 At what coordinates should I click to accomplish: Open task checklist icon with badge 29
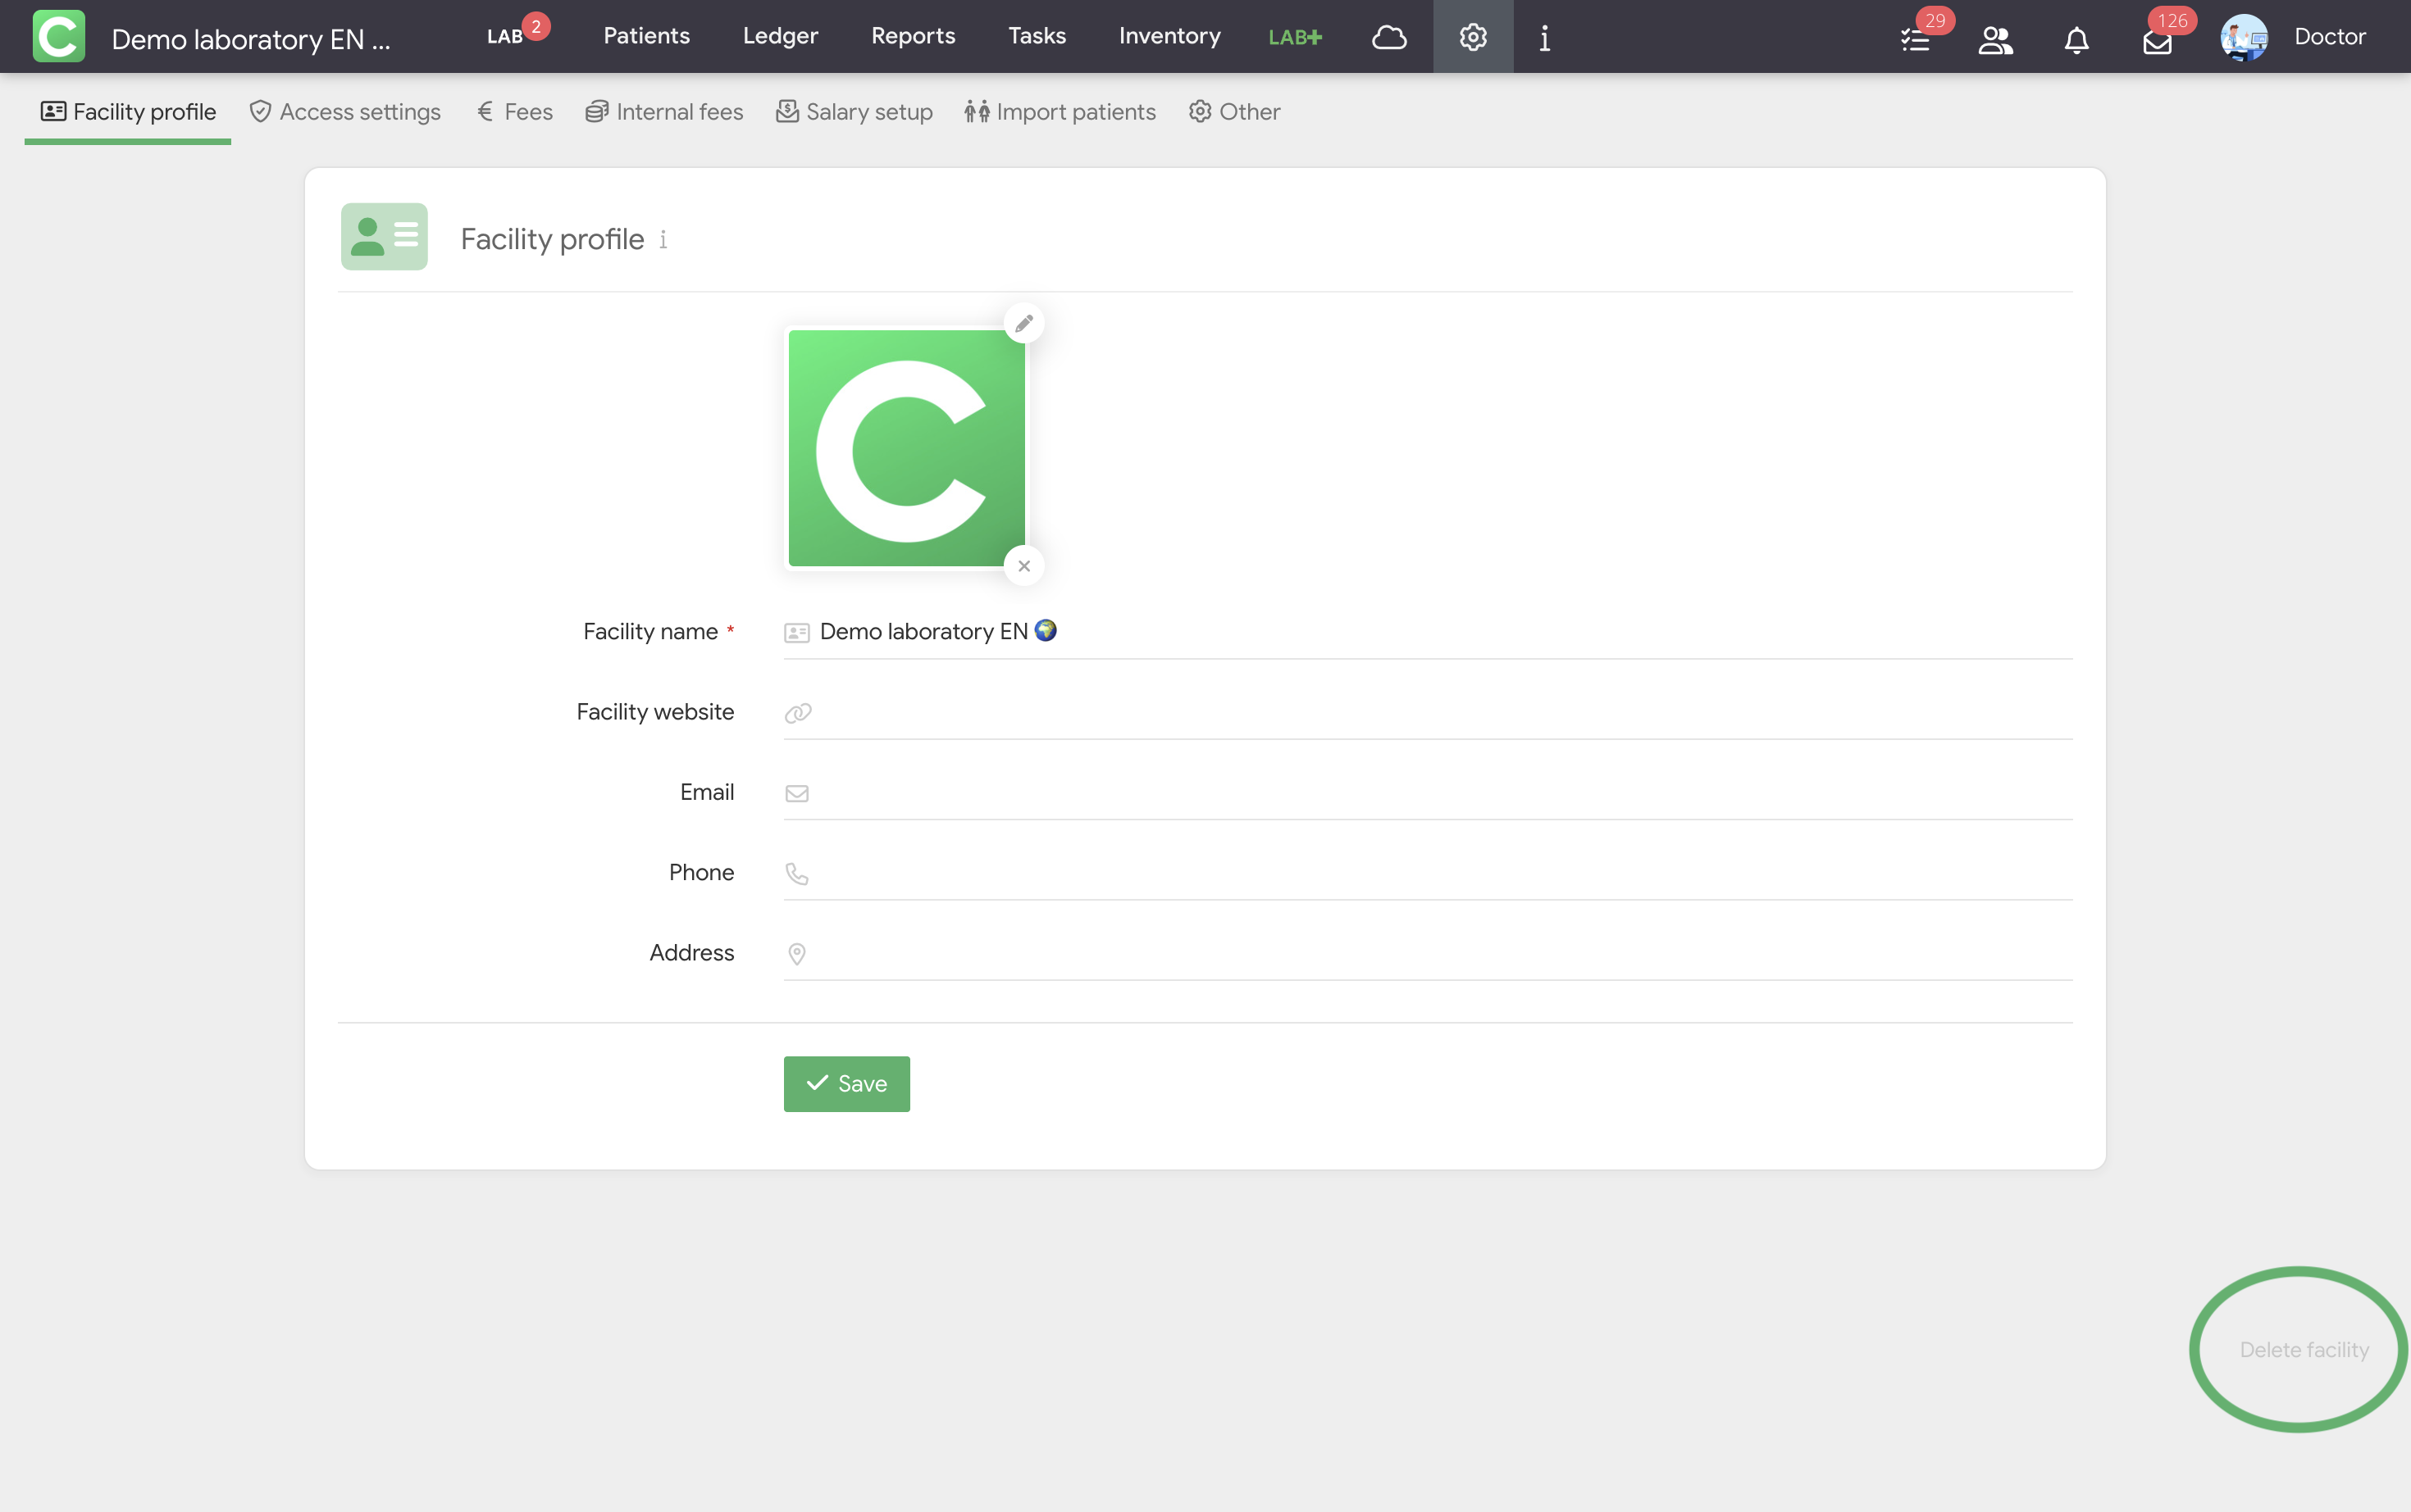pos(1916,39)
